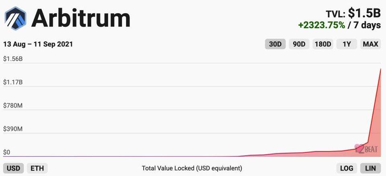This screenshot has height=176, width=386.
Task: Display values in USD
Action: click(x=13, y=168)
